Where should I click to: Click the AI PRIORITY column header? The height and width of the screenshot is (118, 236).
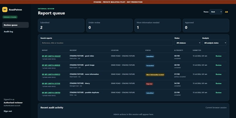pyautogui.click(x=179, y=50)
